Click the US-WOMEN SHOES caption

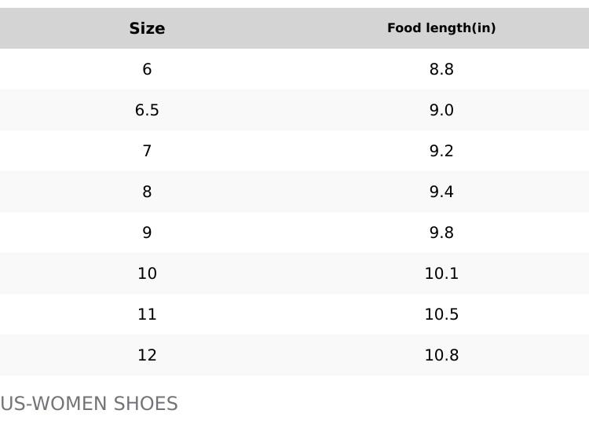click(x=89, y=404)
